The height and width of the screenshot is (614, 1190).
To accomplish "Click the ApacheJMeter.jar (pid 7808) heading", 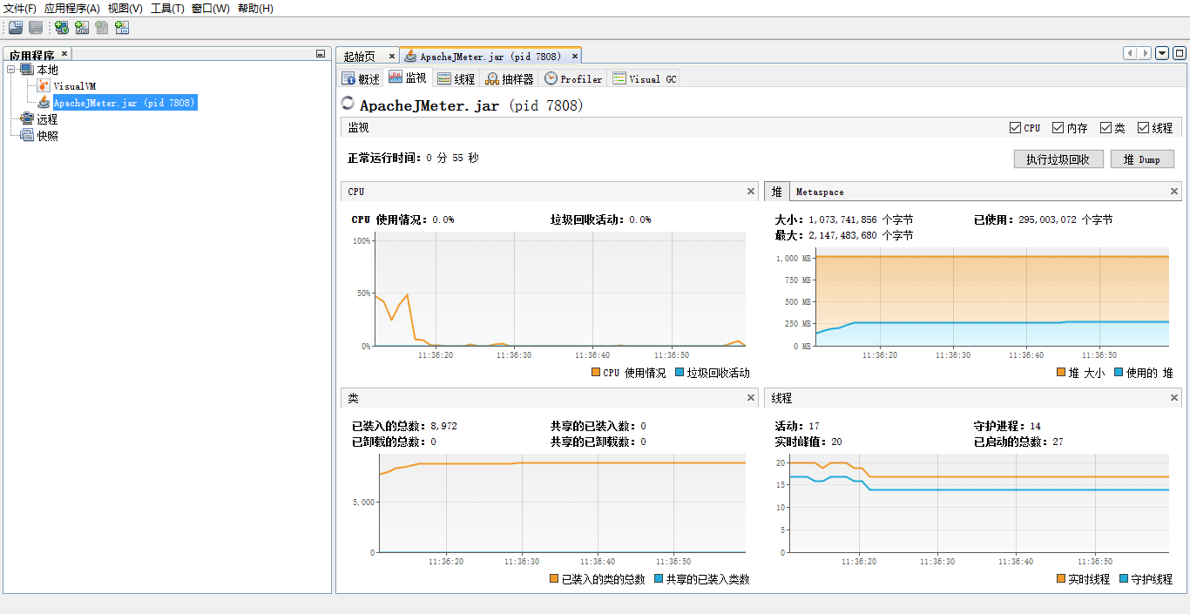I will tap(471, 105).
